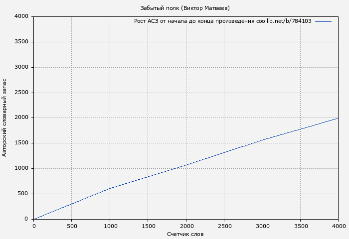Click the 1500 tick label on the horizontal axis
Viewport: 349px width, 239px height.
(x=148, y=226)
